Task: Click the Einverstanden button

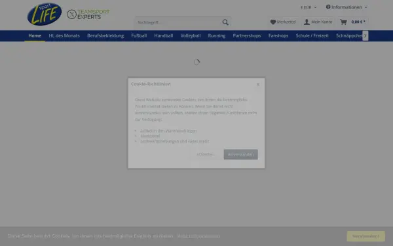Action: pyautogui.click(x=240, y=154)
